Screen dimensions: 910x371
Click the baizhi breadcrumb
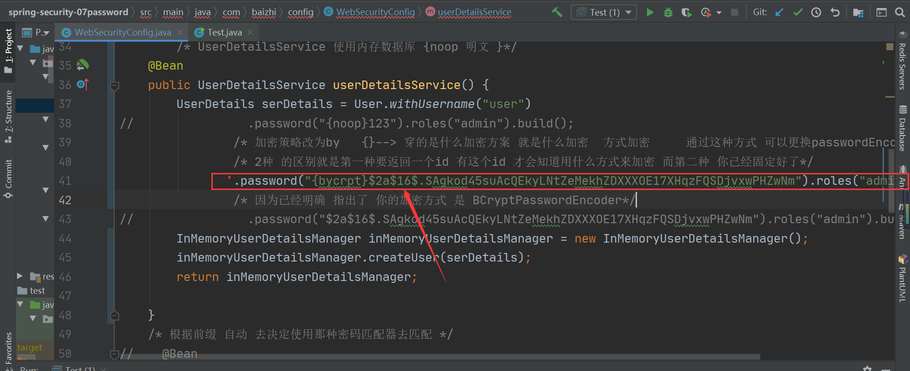pos(264,12)
